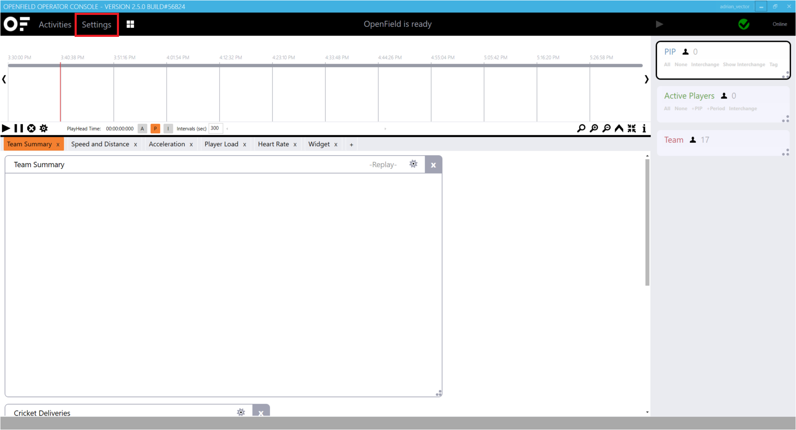Switch to Speed and Distance tab
Screen dimensions: 796x430
[x=100, y=144]
